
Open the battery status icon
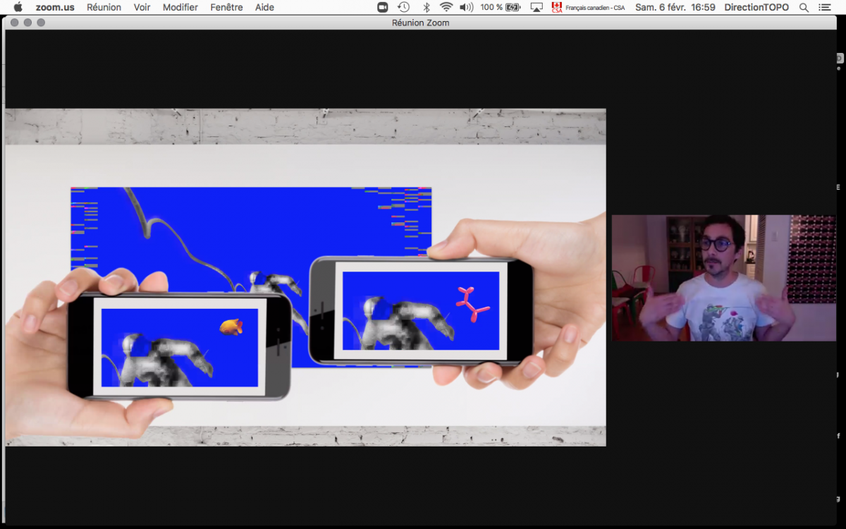[513, 7]
